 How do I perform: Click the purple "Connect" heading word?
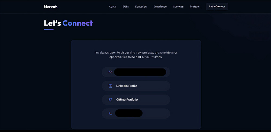[x=78, y=23]
